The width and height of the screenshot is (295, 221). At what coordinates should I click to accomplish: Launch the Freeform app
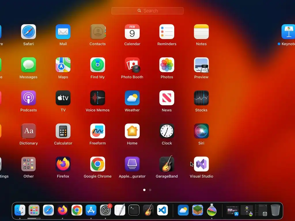98,131
